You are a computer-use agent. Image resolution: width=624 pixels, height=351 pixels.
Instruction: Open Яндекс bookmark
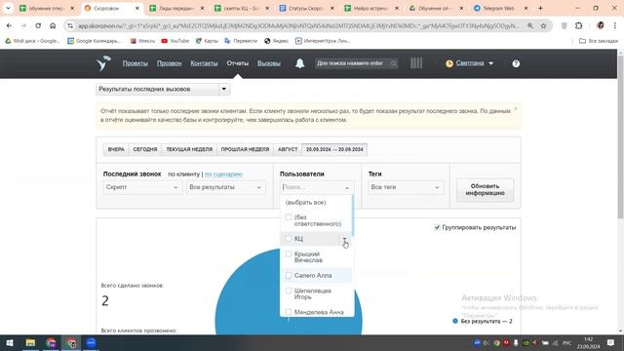pyautogui.click(x=277, y=41)
